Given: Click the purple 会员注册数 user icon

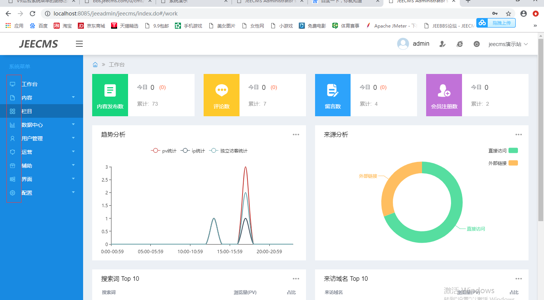Looking at the screenshot, I should [x=444, y=91].
